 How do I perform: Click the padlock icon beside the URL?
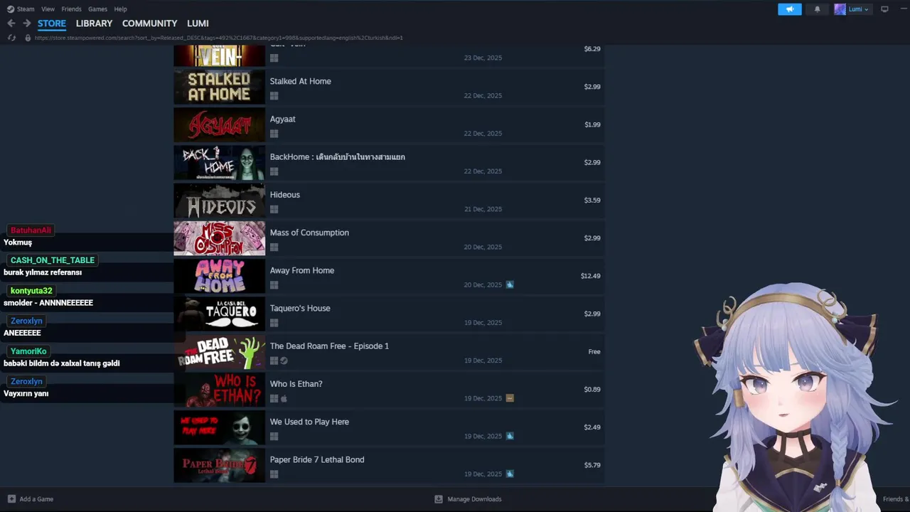28,38
